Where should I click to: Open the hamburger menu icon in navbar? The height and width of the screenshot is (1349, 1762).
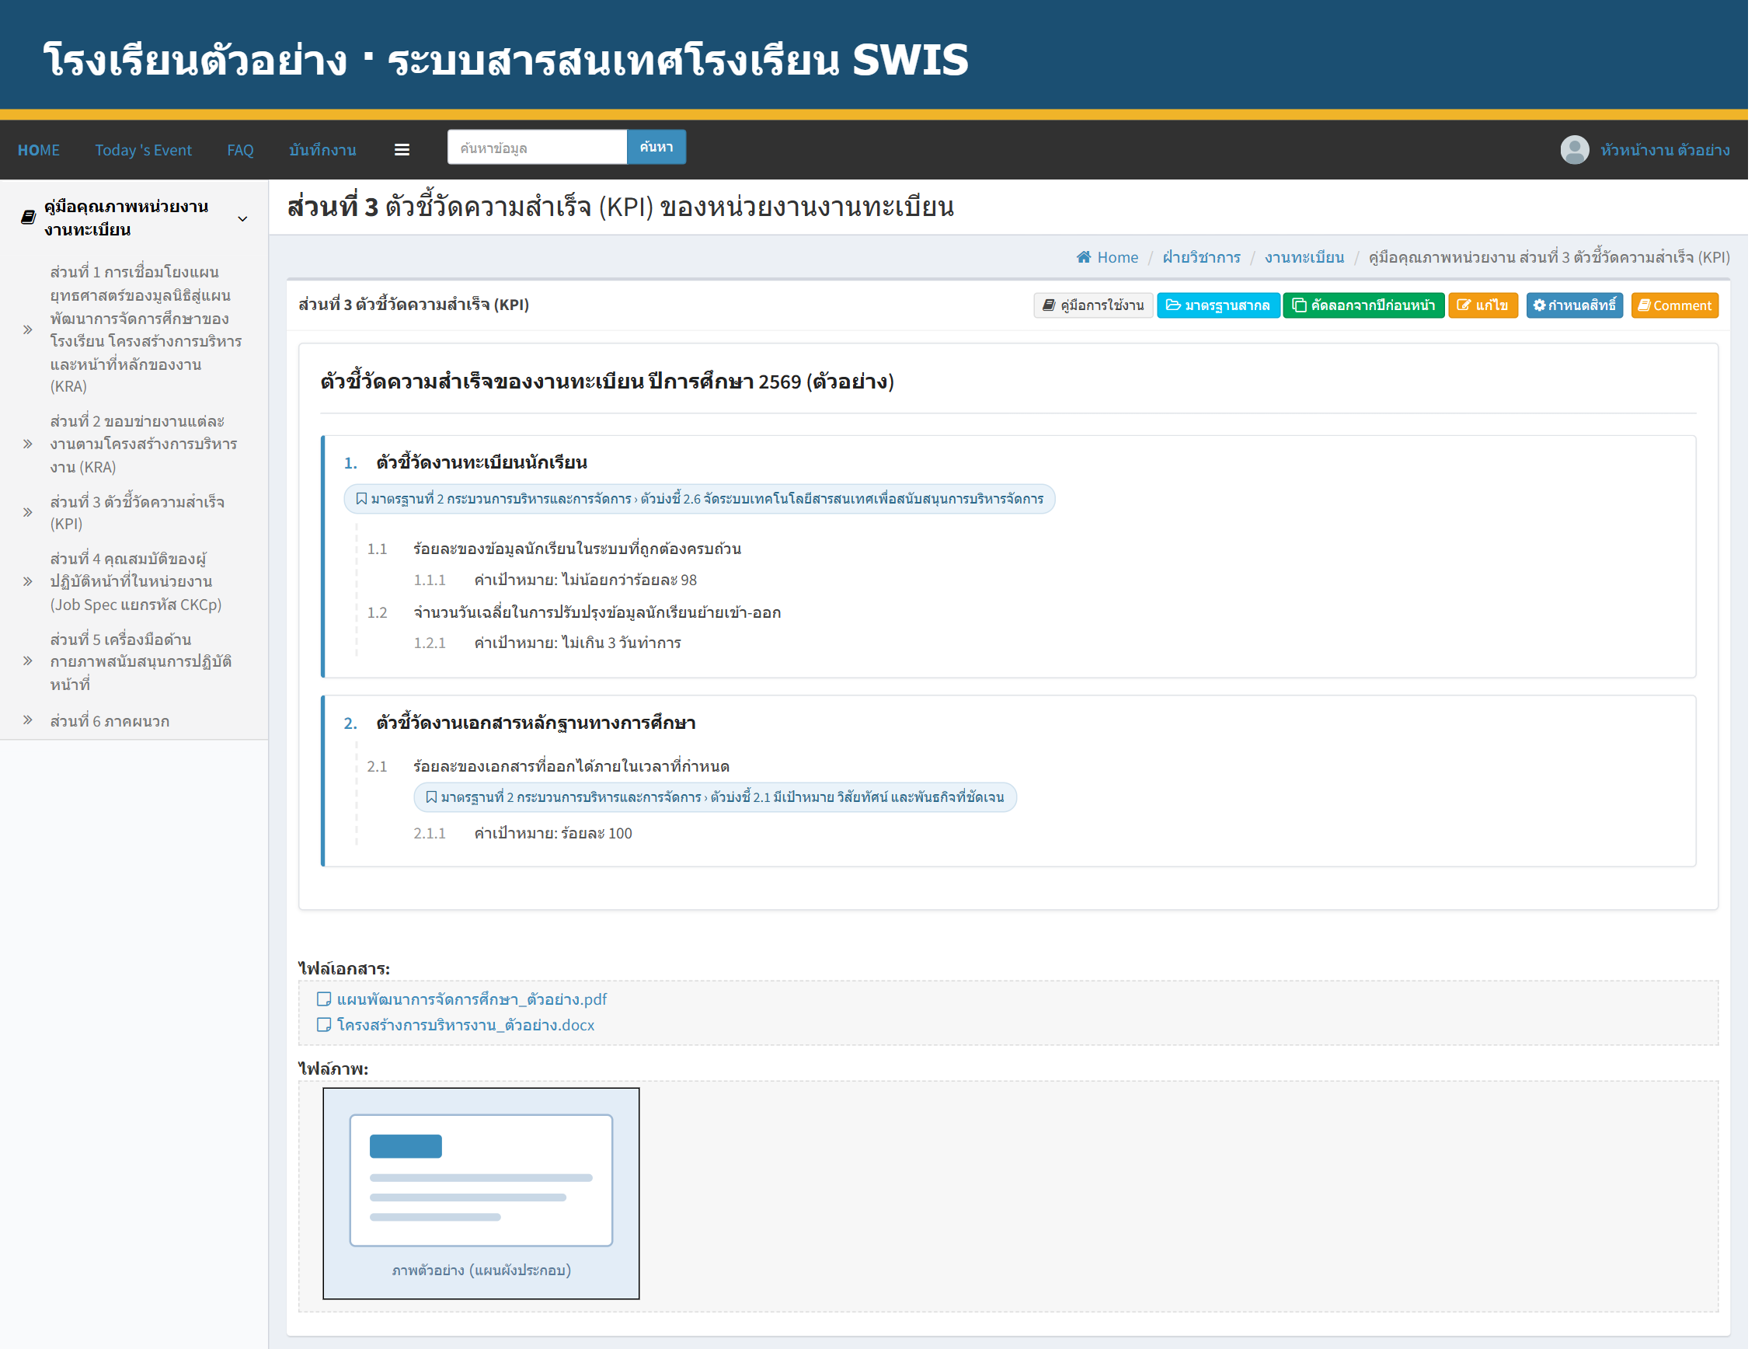pyautogui.click(x=402, y=149)
